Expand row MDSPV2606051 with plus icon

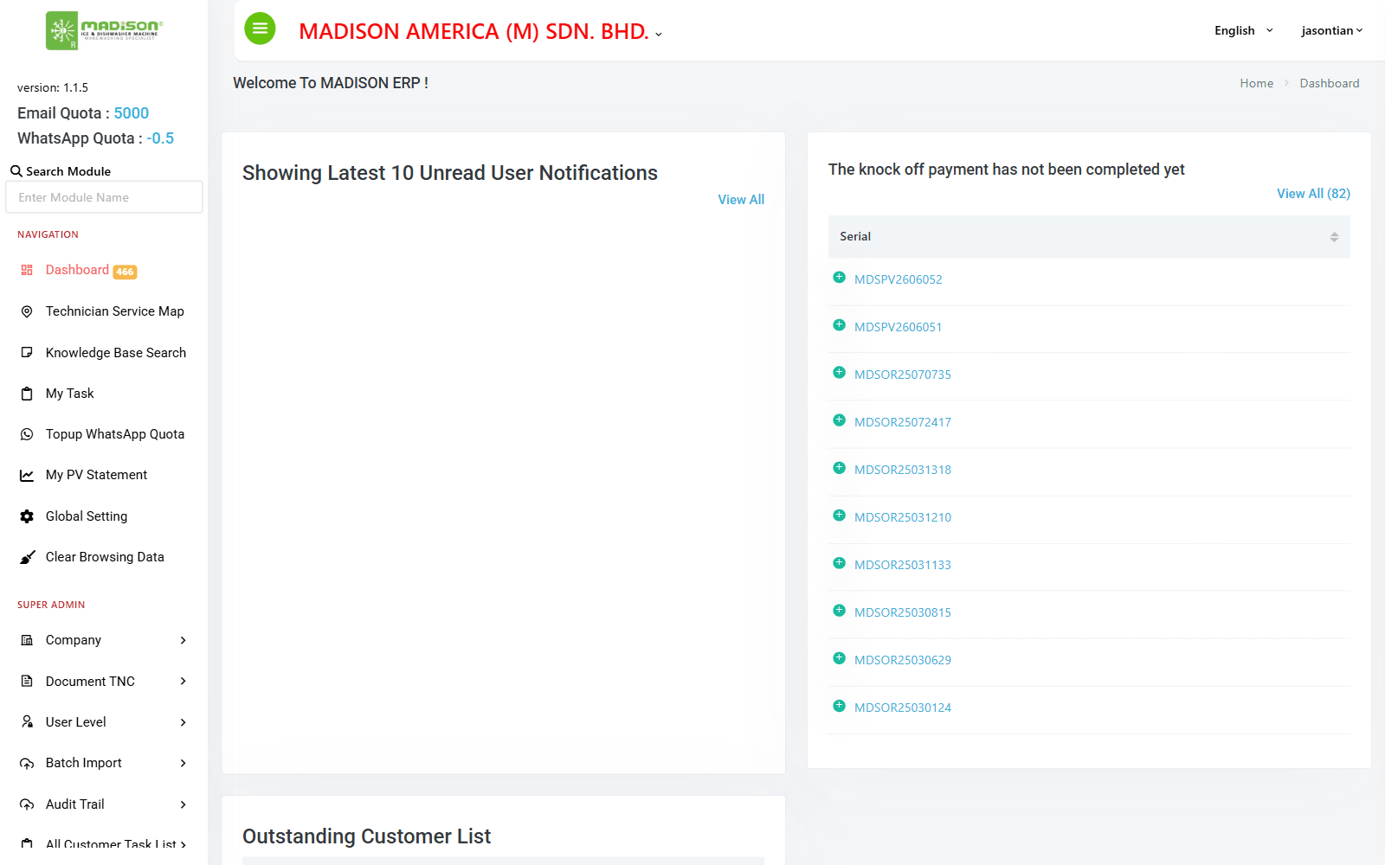pos(839,325)
